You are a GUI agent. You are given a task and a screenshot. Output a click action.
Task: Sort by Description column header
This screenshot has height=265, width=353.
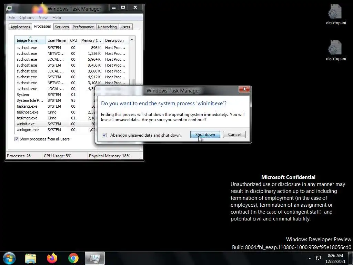[x=116, y=40]
